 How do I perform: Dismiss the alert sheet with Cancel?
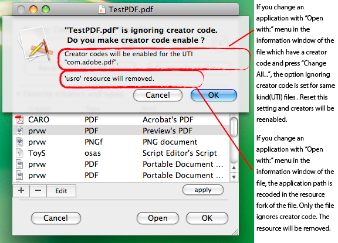click(158, 95)
